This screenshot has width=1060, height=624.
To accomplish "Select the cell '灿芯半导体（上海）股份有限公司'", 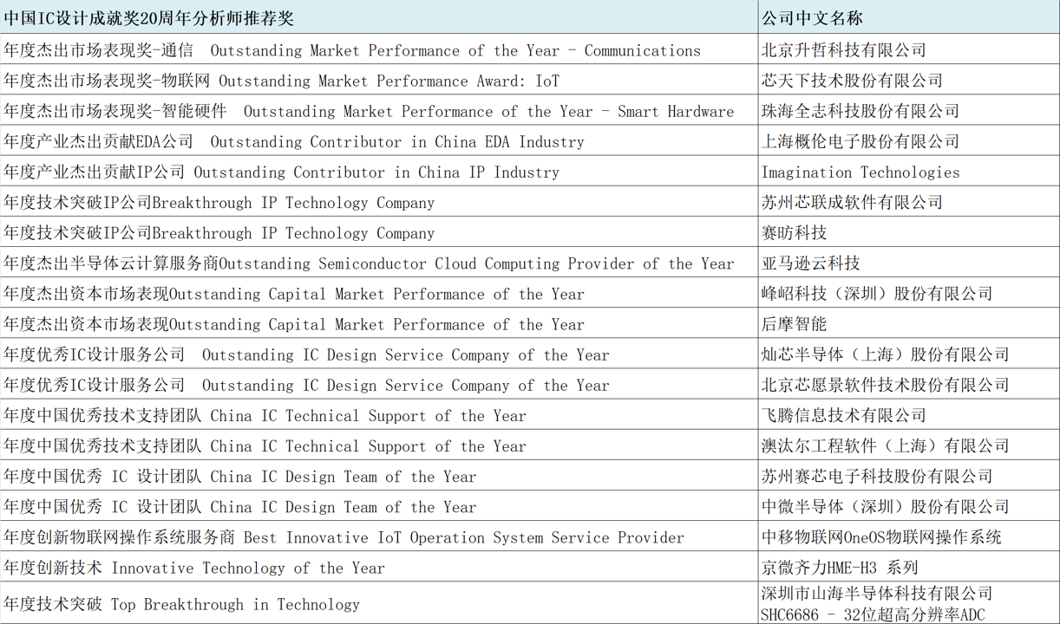I will 908,354.
